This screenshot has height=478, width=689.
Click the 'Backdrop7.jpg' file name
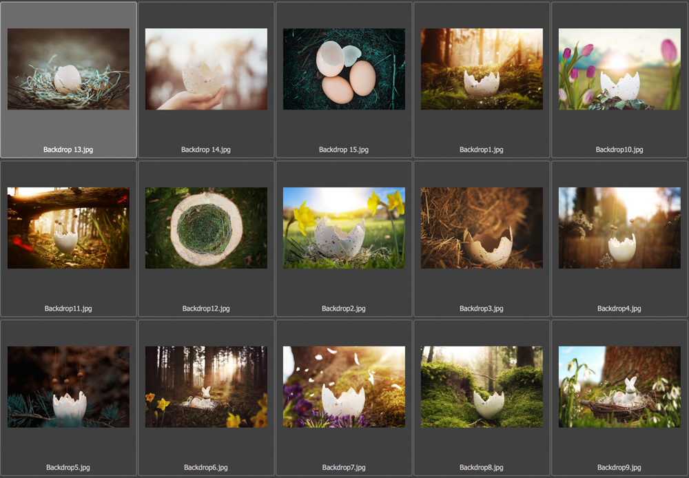344,468
